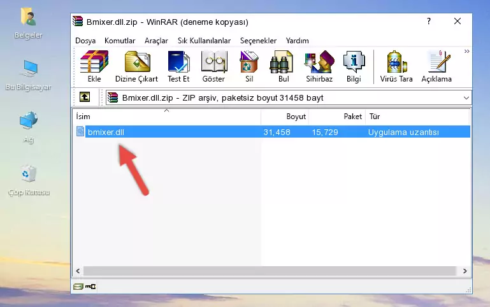
Task: Click the horizontal scrollbar left arrow
Action: click(78, 271)
